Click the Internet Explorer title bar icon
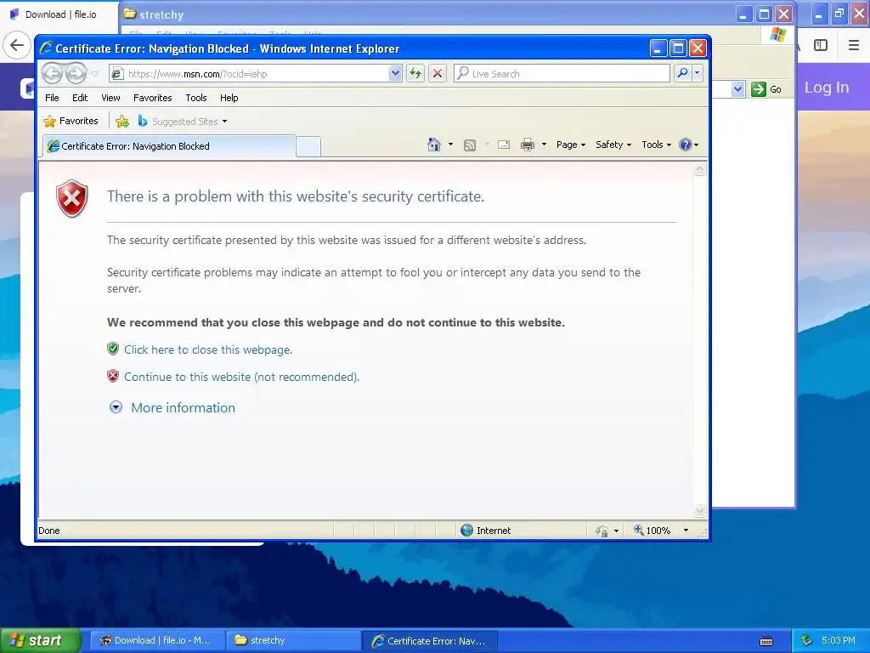This screenshot has height=653, width=870. click(46, 48)
